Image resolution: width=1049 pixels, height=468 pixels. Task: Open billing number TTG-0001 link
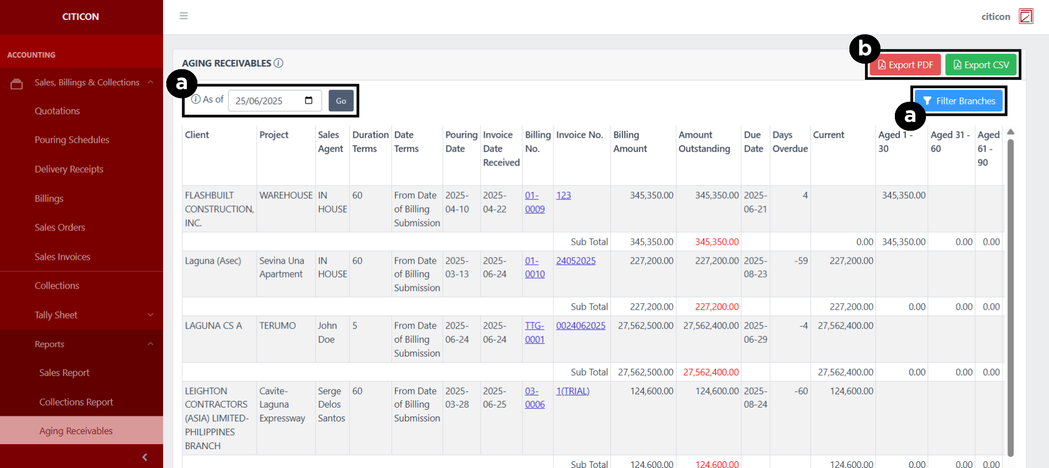[x=534, y=332]
